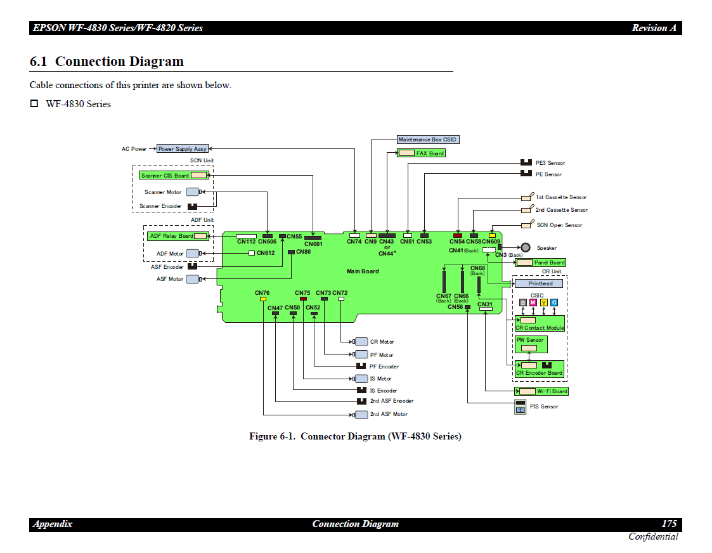This screenshot has height=553, width=712.
Task: Select the yellow Y CSIC square
Action: (x=543, y=303)
